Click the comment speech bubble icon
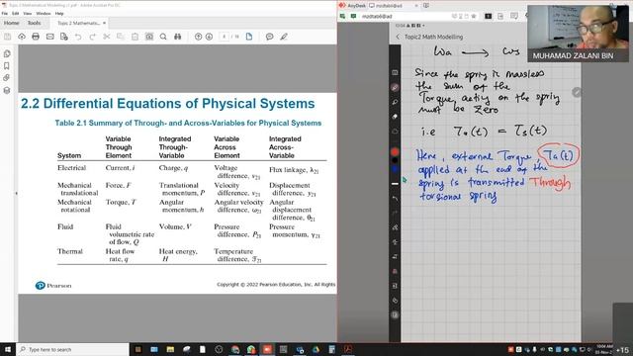This screenshot has width=633, height=356. [x=270, y=37]
